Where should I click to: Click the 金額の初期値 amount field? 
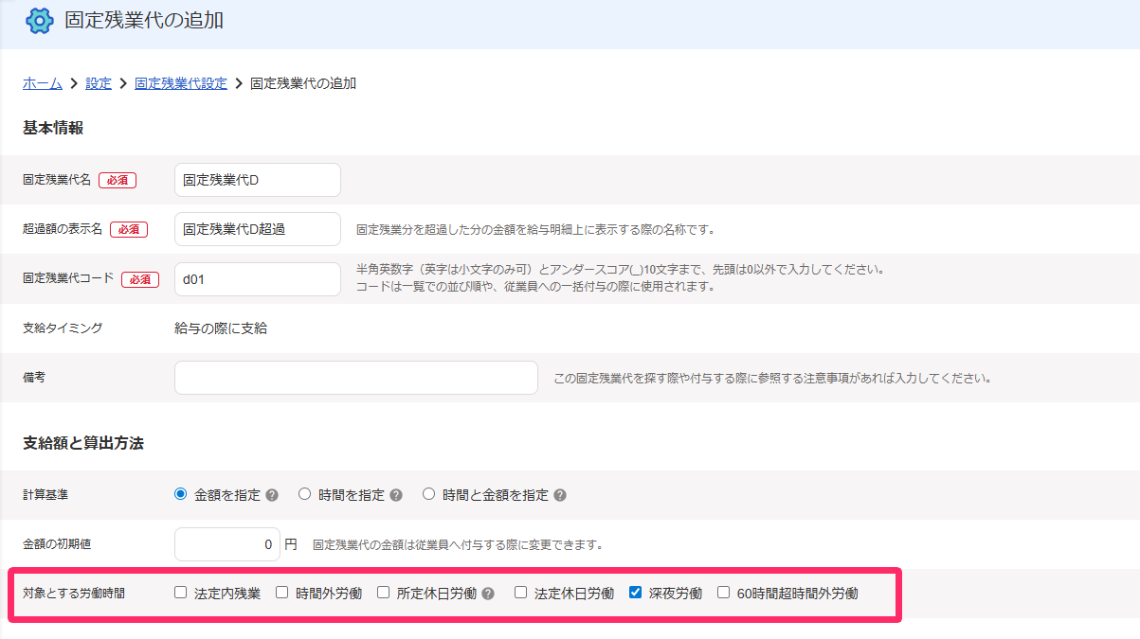pos(227,544)
